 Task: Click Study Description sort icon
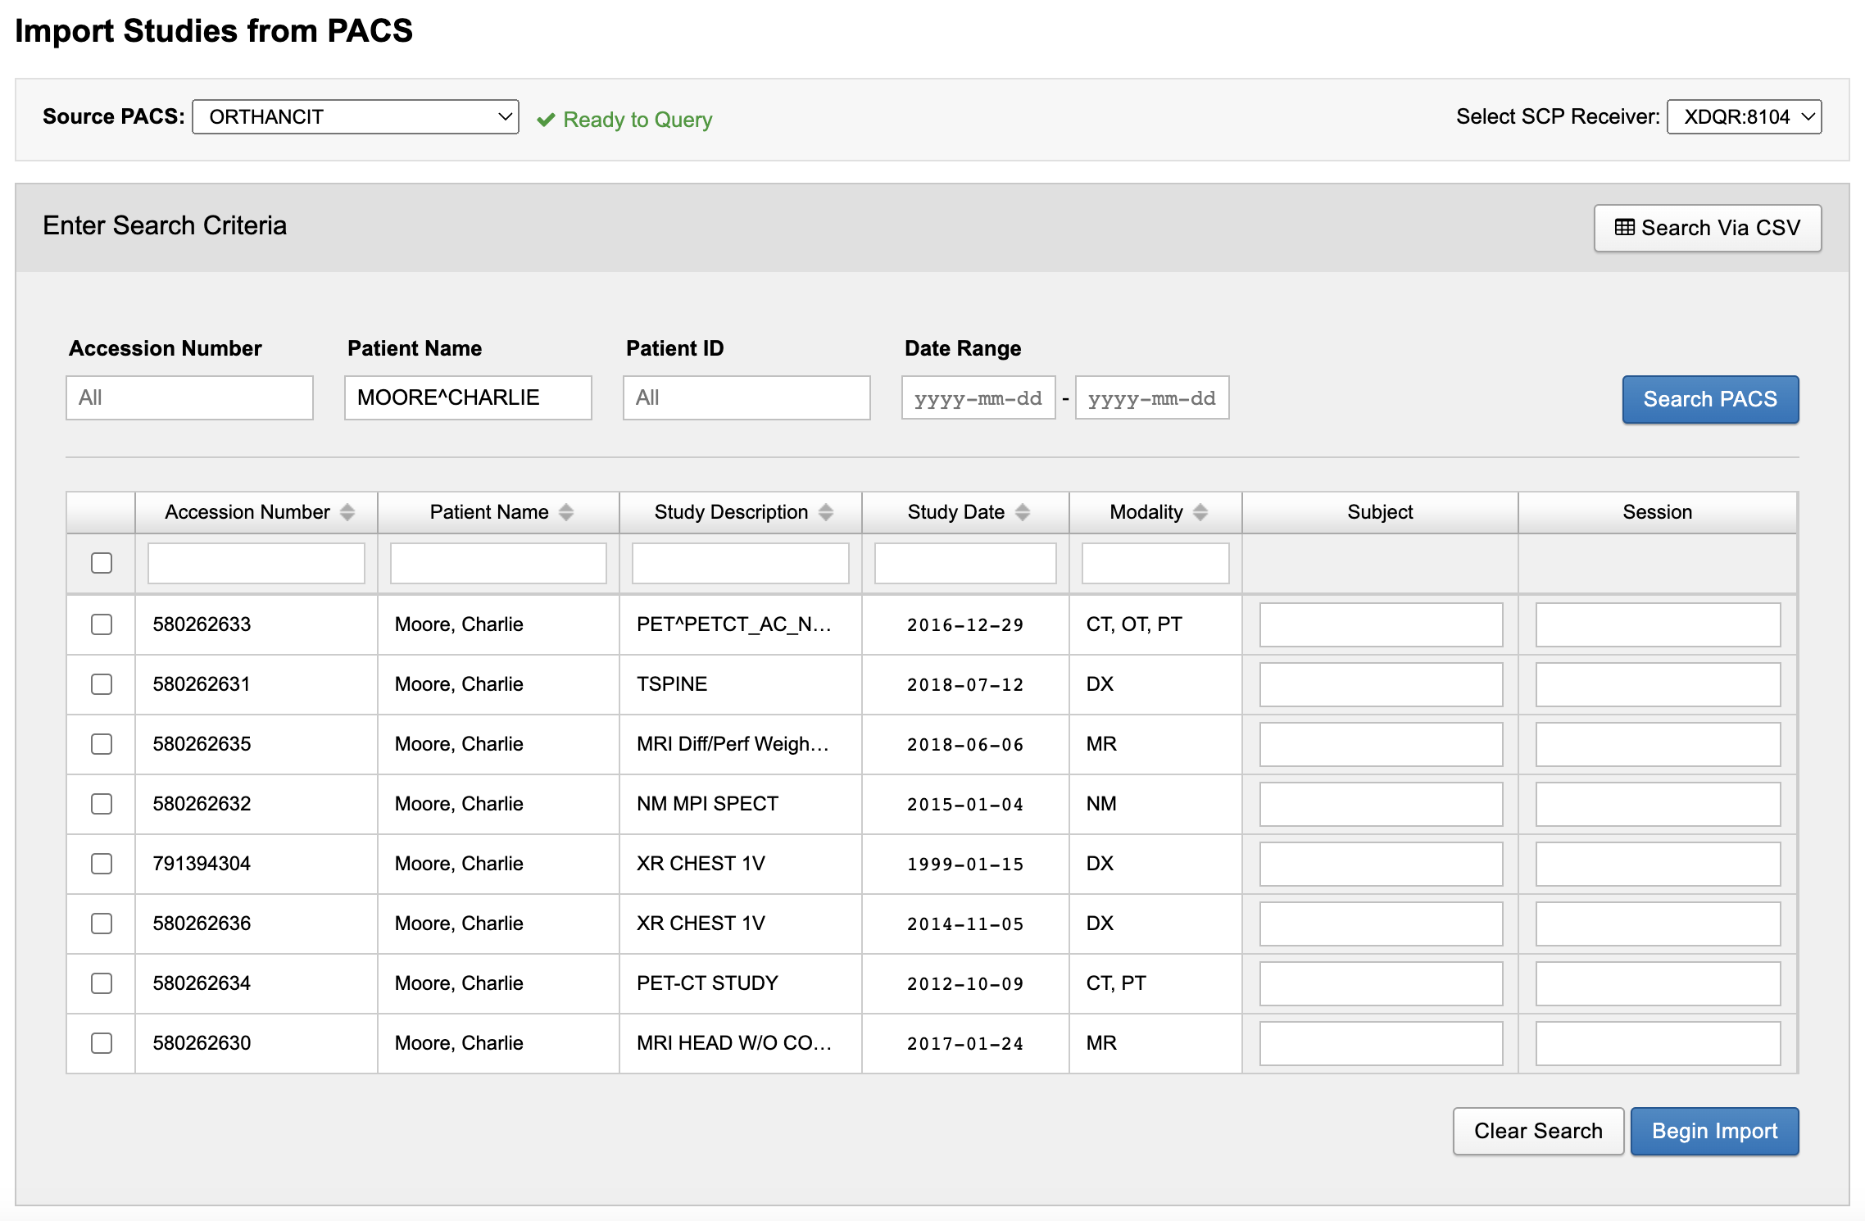coord(826,512)
